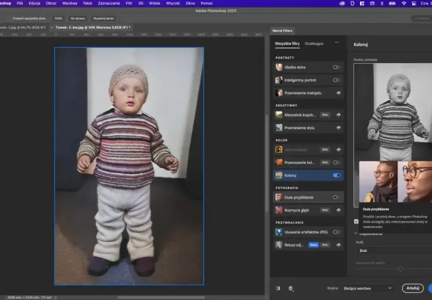Enable the Inteligentny portret filter toggle
The width and height of the screenshot is (432, 300).
pos(336,80)
